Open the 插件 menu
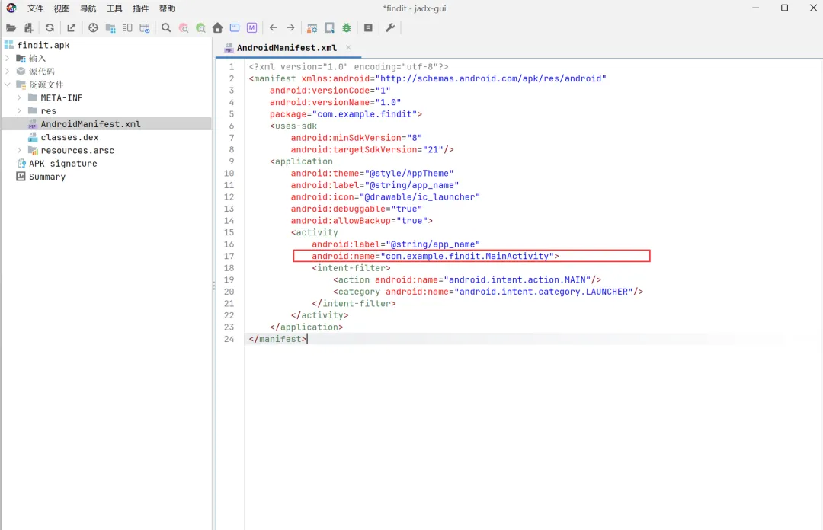Screen dimensions: 823x530 pos(141,8)
